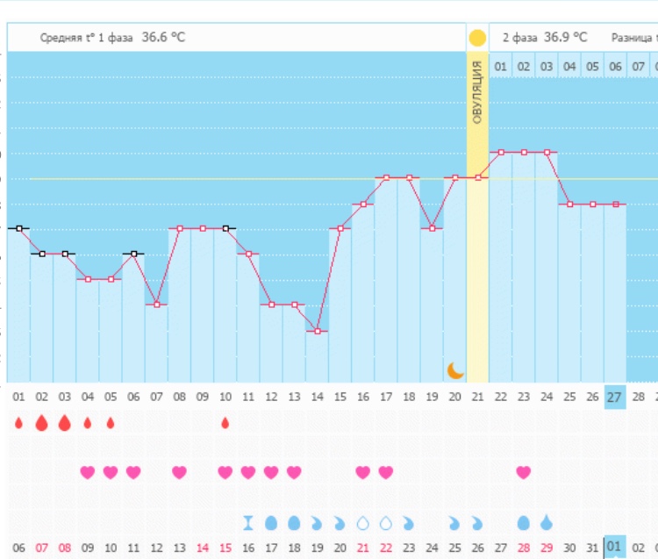This screenshot has height=559, width=658.
Task: Click the calendar date 31 in the bottom row
Action: pyautogui.click(x=592, y=548)
